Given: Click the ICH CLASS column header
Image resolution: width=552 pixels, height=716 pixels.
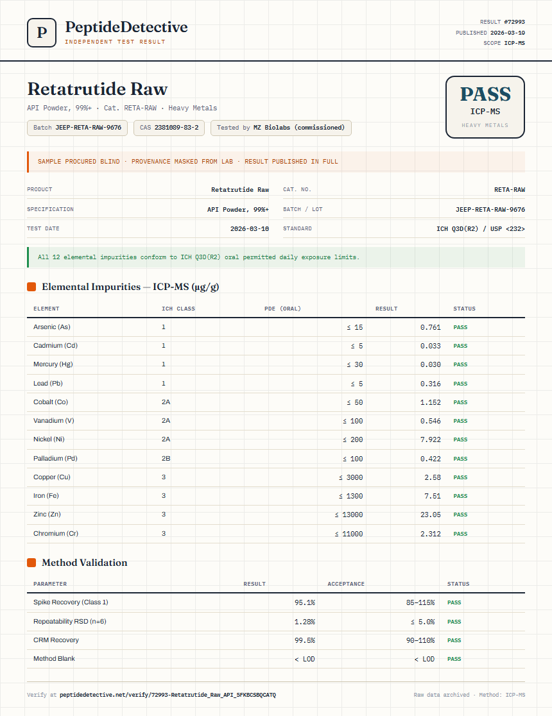Looking at the screenshot, I should click(x=178, y=309).
